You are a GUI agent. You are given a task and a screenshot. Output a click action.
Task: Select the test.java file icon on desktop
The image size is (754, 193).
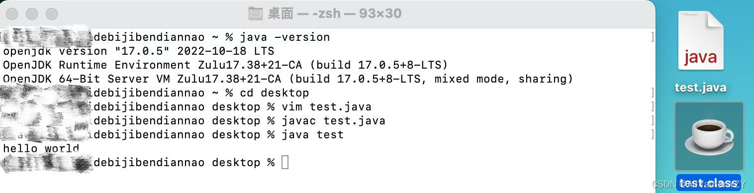coord(700,41)
